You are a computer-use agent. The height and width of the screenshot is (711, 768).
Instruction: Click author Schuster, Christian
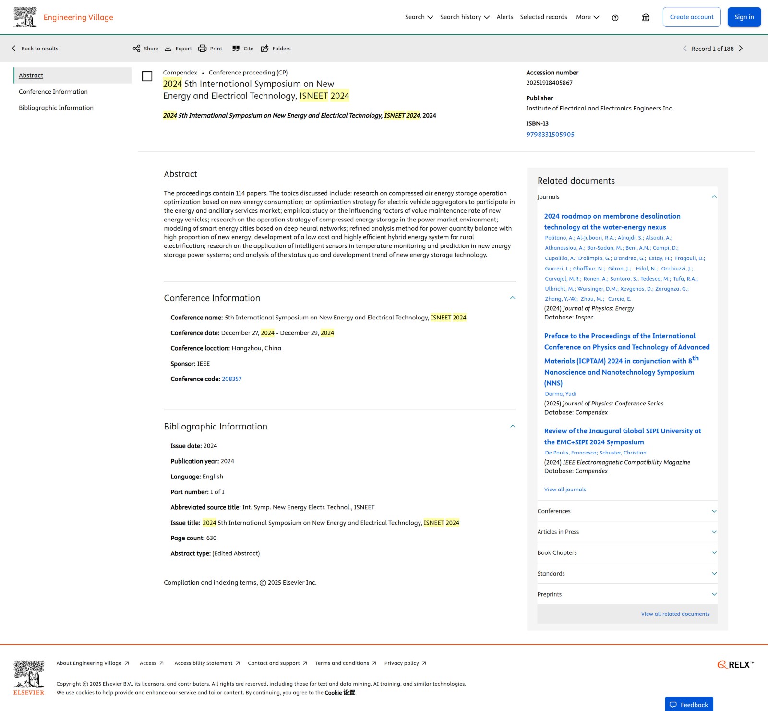623,453
